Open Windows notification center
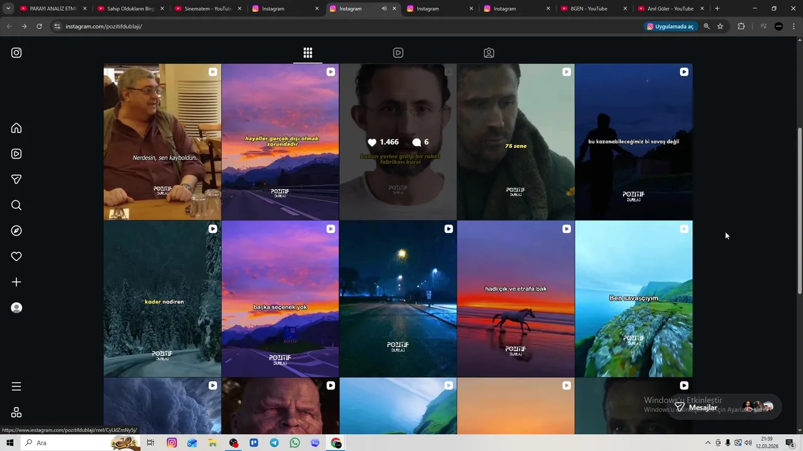 790,443
